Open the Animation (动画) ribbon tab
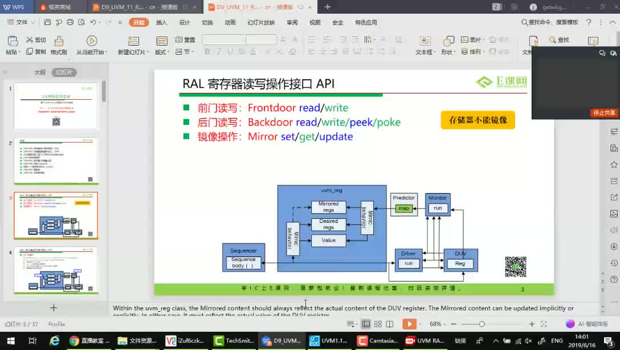620x350 pixels. click(x=230, y=23)
